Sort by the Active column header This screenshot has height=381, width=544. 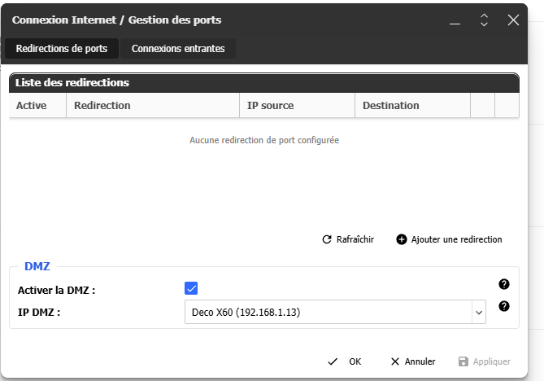(x=32, y=106)
